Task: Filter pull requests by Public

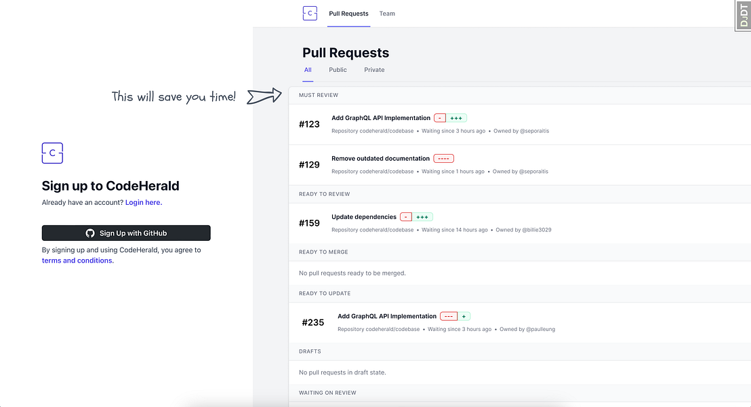Action: point(338,69)
